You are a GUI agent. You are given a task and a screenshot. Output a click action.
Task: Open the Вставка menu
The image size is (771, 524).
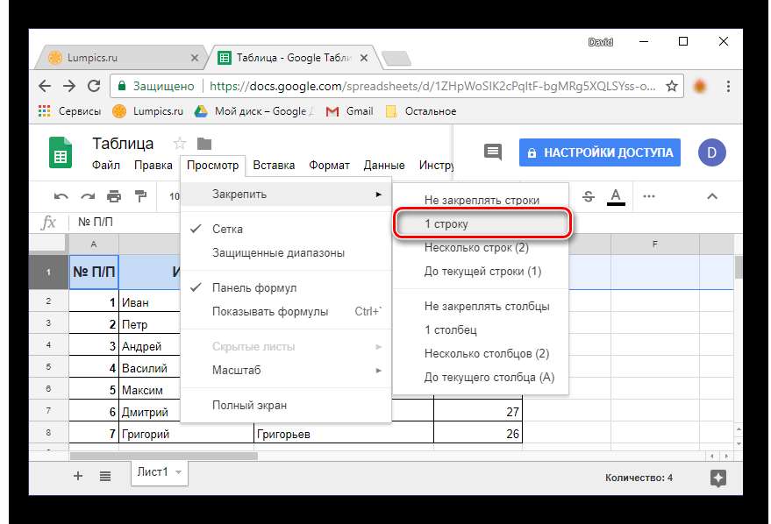[x=274, y=166]
